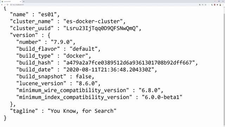Minimize the browser window
225x127 pixels.
click(215, 1)
